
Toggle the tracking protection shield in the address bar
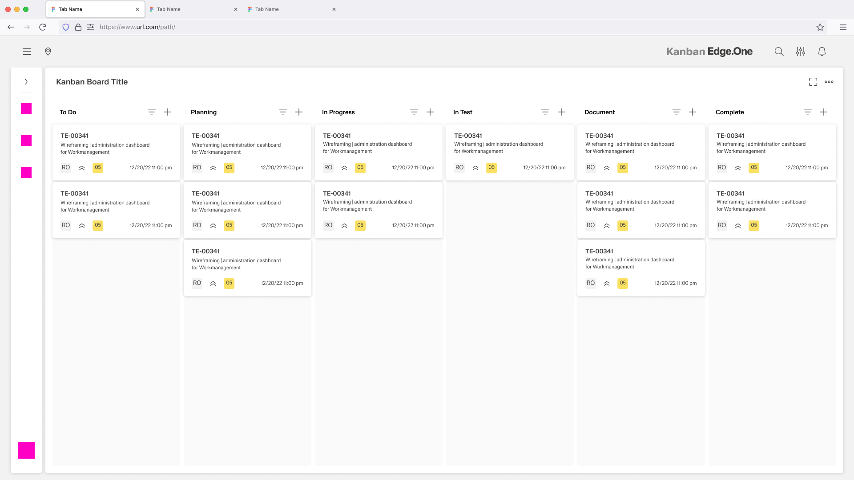coord(65,27)
